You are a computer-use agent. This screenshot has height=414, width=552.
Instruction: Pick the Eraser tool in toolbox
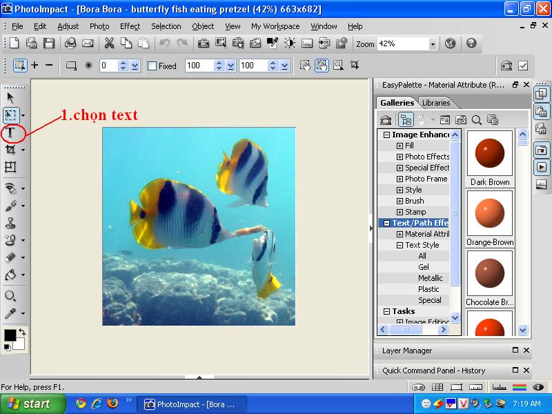pyautogui.click(x=10, y=257)
